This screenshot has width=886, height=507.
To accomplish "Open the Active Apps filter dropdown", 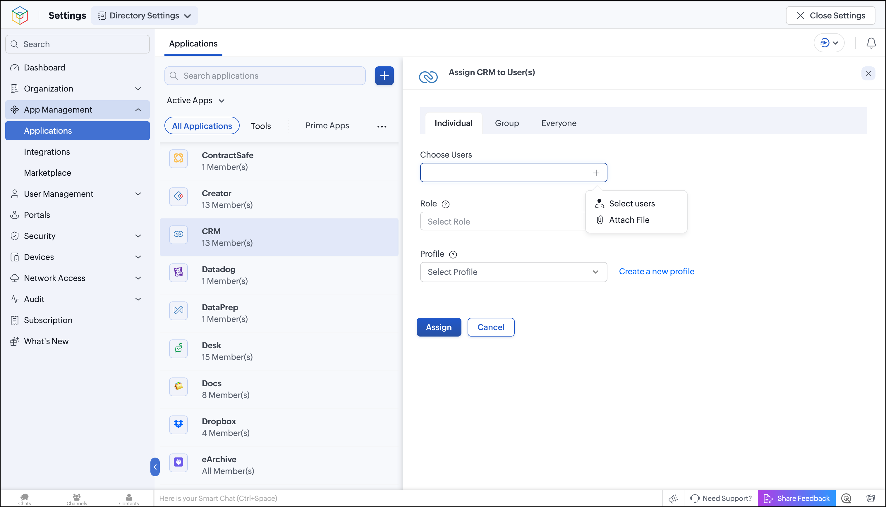I will (x=195, y=101).
